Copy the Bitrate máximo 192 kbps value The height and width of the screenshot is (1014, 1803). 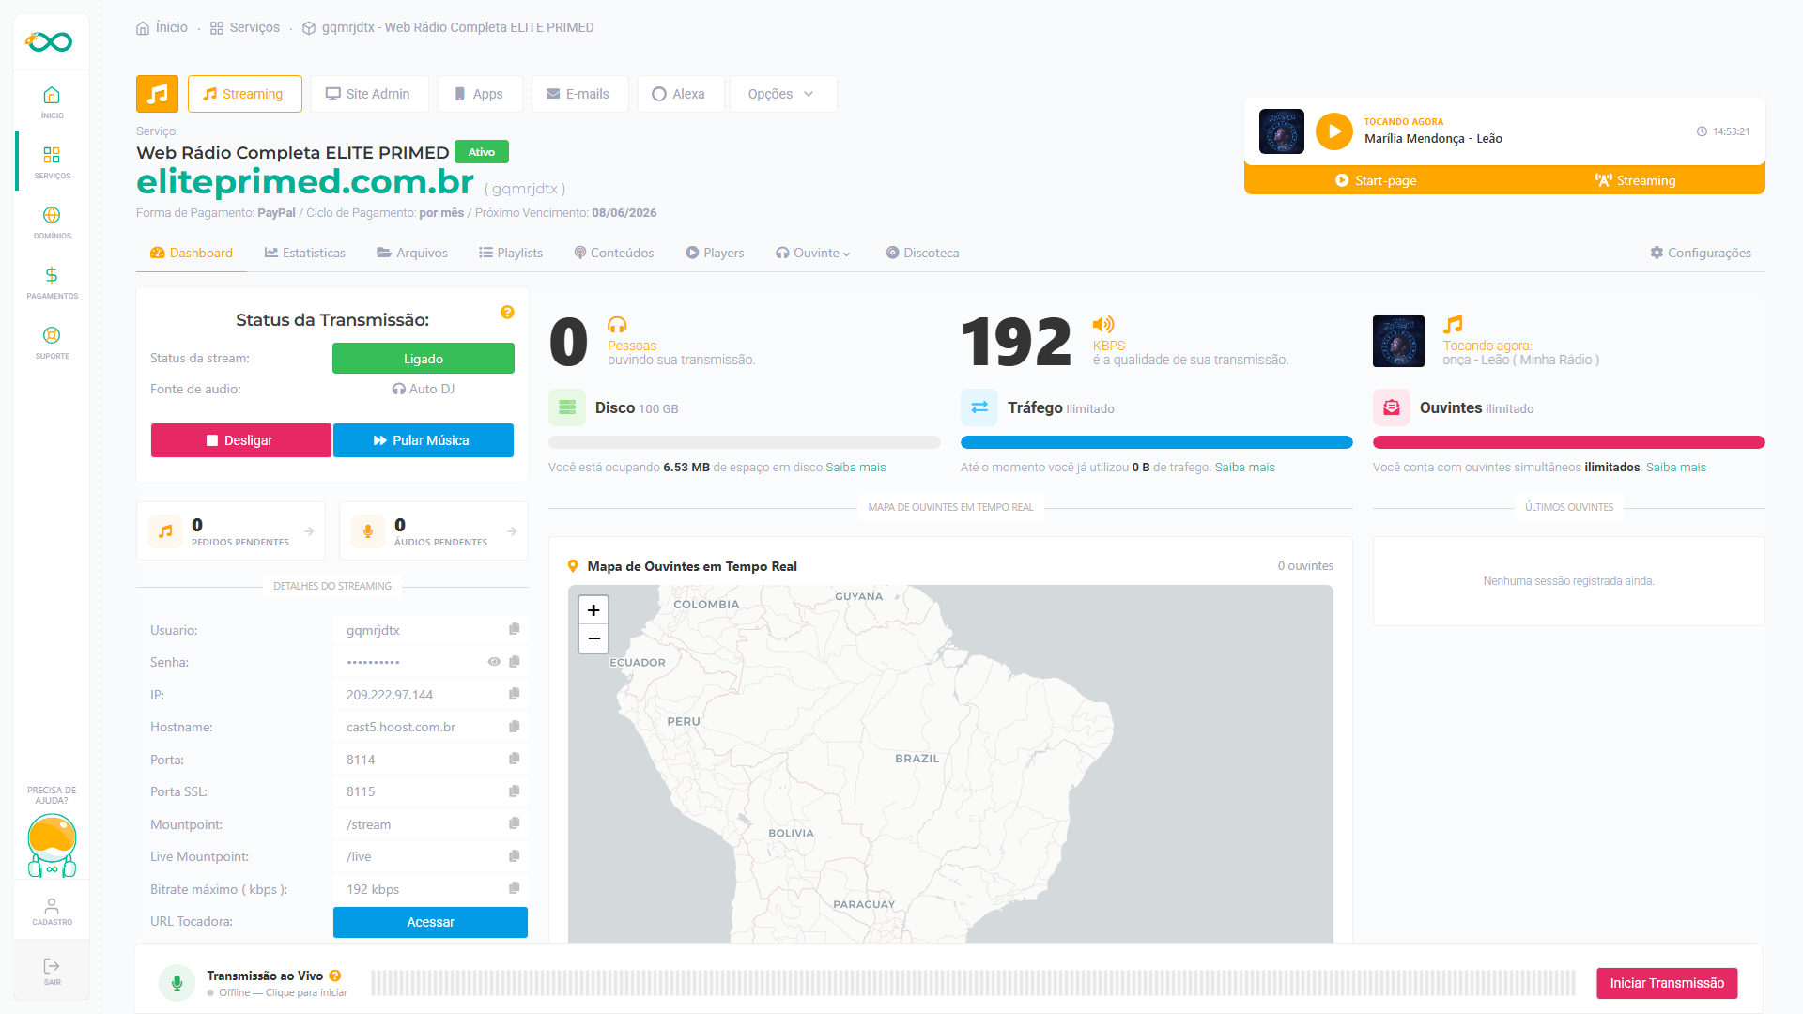coord(515,888)
